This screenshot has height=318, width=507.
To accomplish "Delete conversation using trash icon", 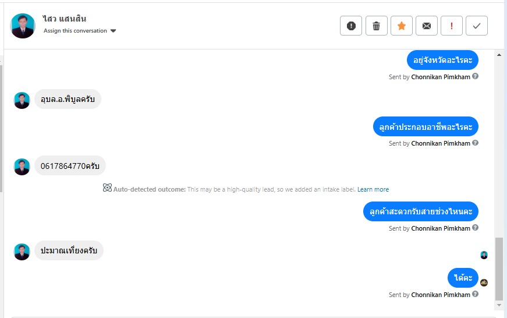I will click(x=377, y=26).
